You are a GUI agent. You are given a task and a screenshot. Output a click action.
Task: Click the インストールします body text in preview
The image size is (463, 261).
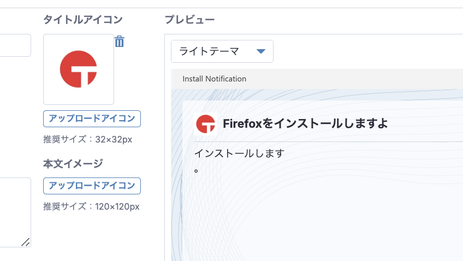pyautogui.click(x=239, y=153)
